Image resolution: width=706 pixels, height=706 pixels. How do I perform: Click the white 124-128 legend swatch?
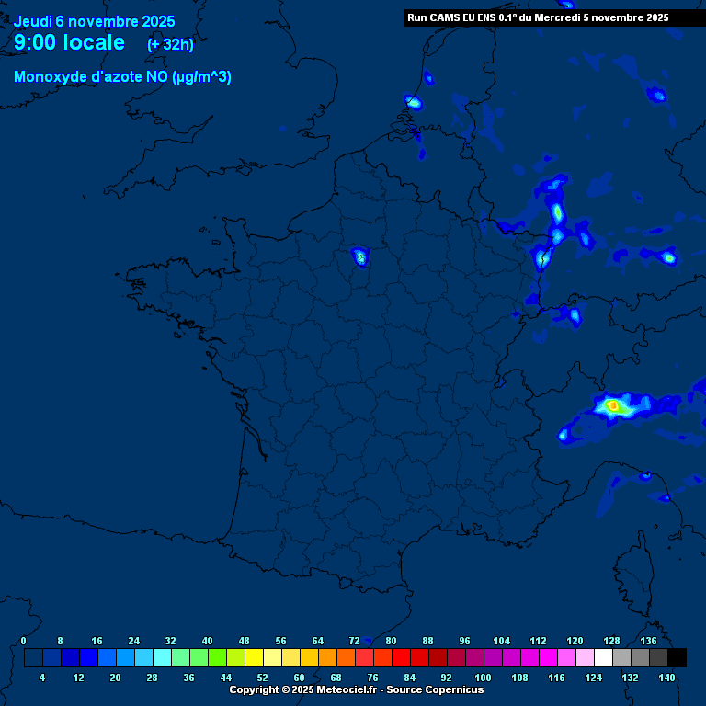603,657
